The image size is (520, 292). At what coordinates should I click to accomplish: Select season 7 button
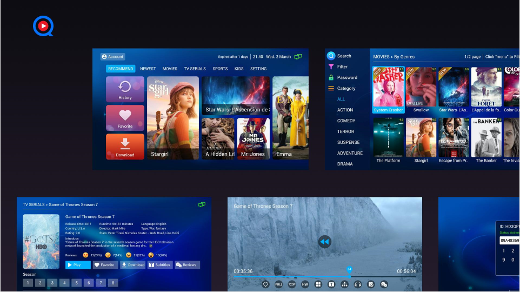pyautogui.click(x=101, y=283)
